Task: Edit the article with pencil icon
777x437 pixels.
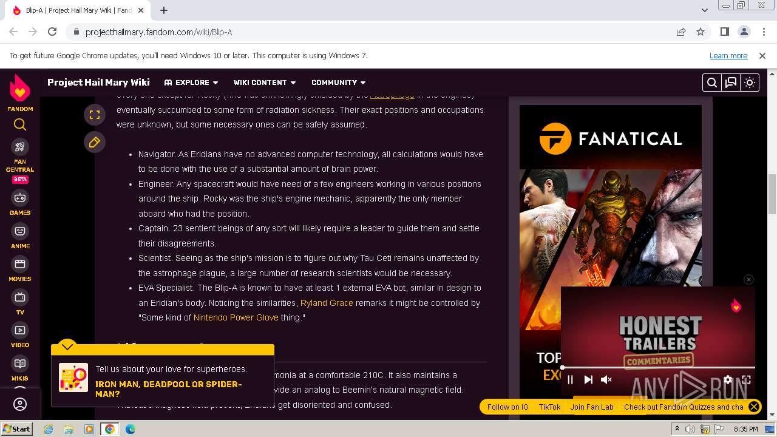Action: [95, 142]
